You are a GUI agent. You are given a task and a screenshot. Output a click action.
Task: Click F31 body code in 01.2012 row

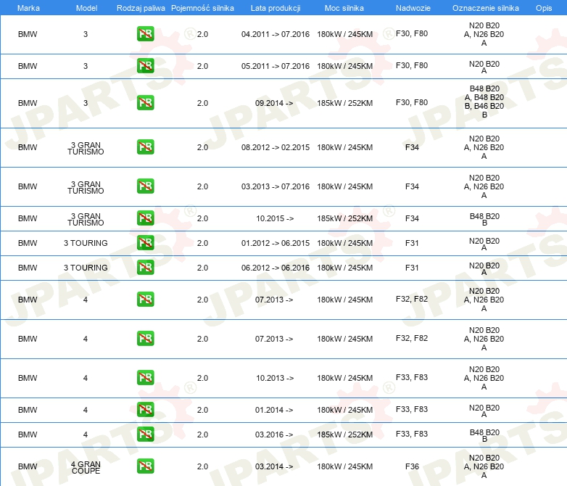412,243
